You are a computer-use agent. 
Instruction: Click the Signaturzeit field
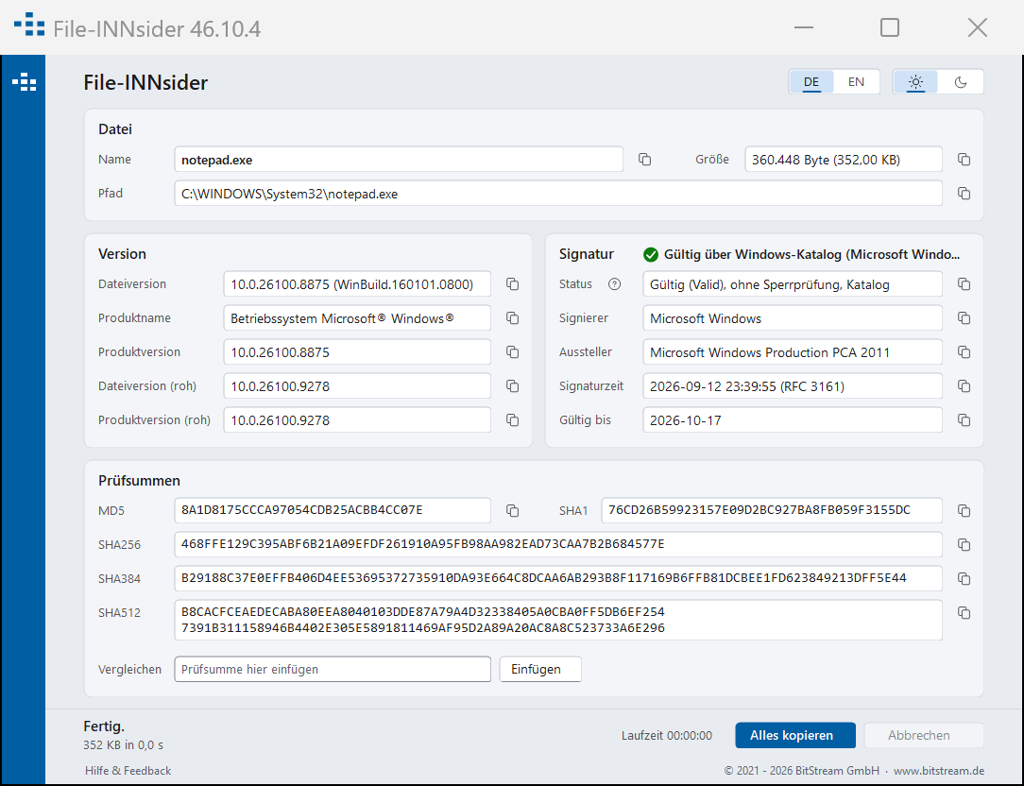click(793, 386)
